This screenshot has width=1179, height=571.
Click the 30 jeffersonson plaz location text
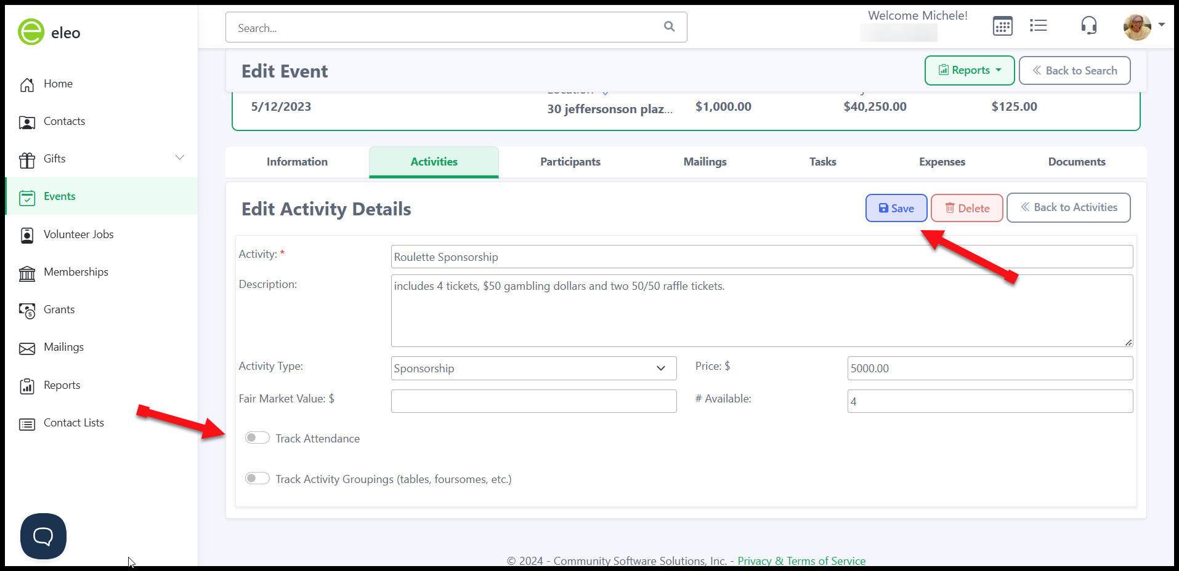point(610,109)
